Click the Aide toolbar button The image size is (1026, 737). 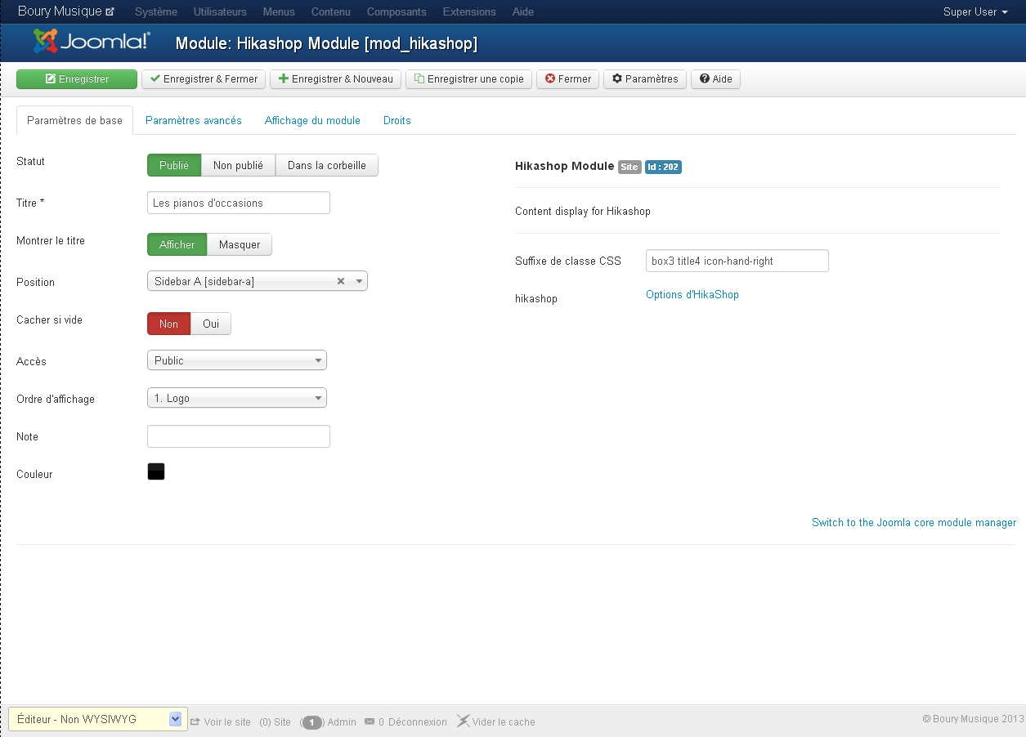[x=716, y=79]
